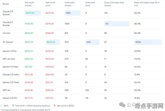Click the 73.2% value for GPT-4o mini
The image size is (165, 111).
tap(137, 59)
